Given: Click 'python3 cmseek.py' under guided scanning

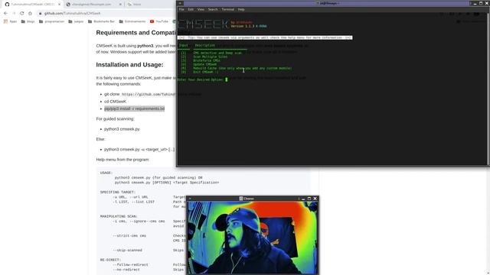Looking at the screenshot, I should click(x=122, y=129).
